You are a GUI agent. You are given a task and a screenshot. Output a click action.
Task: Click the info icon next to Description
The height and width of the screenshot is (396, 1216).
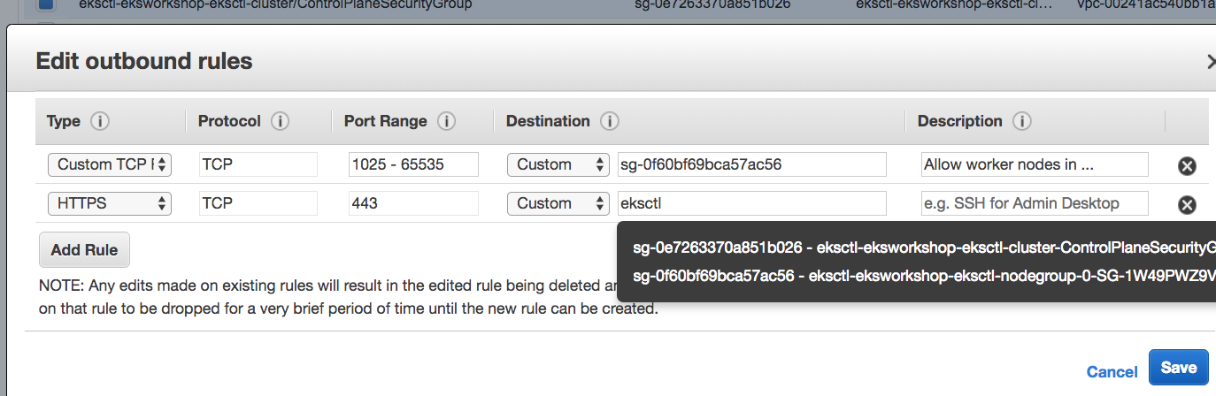click(1022, 121)
